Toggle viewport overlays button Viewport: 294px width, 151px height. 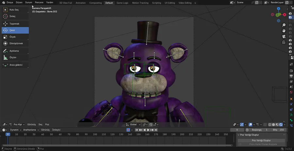pos(250,124)
